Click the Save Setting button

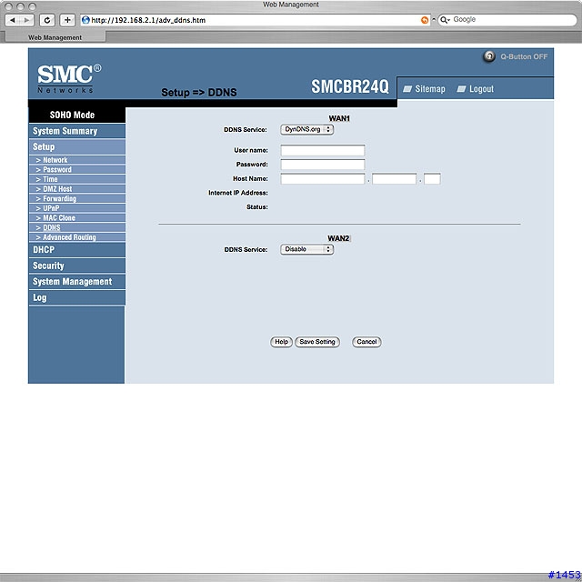click(317, 342)
